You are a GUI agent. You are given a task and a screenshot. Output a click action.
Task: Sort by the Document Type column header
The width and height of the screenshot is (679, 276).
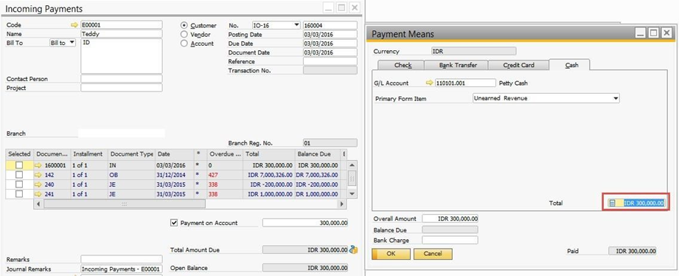tap(132, 154)
